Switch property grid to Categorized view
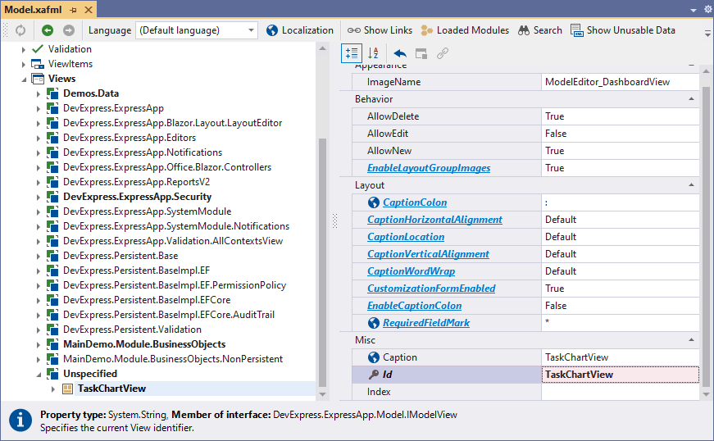The width and height of the screenshot is (714, 441). point(352,53)
